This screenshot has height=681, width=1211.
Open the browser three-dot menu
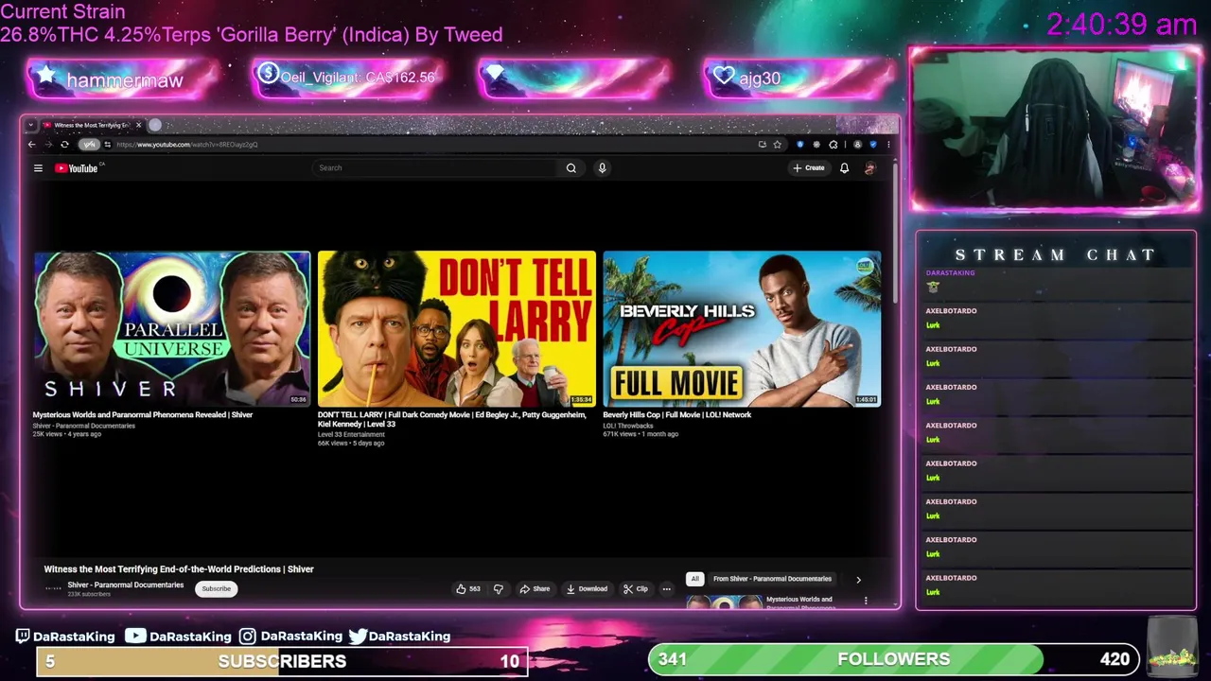pos(888,145)
